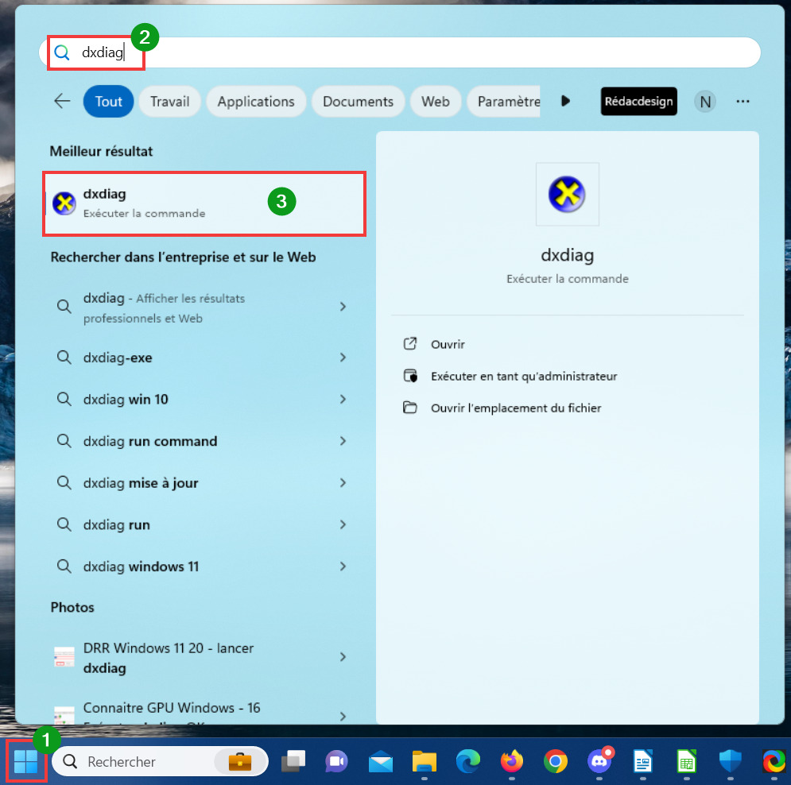
Task: Click the large dxdiag icon in the preview pane
Action: pos(567,194)
